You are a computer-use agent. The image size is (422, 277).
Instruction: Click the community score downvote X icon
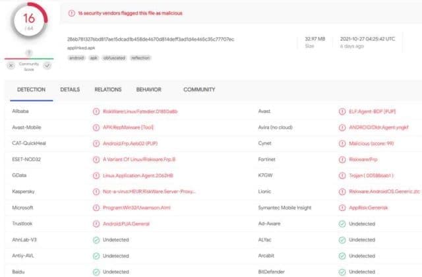click(11, 65)
